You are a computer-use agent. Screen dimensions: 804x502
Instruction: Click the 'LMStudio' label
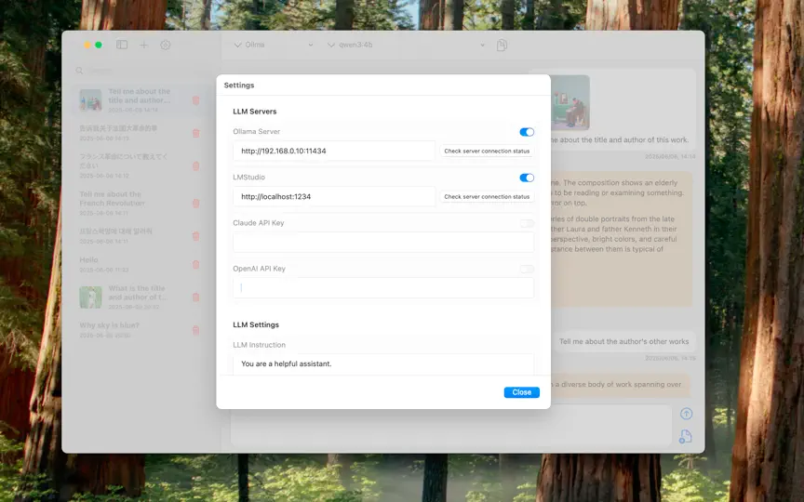tap(248, 178)
